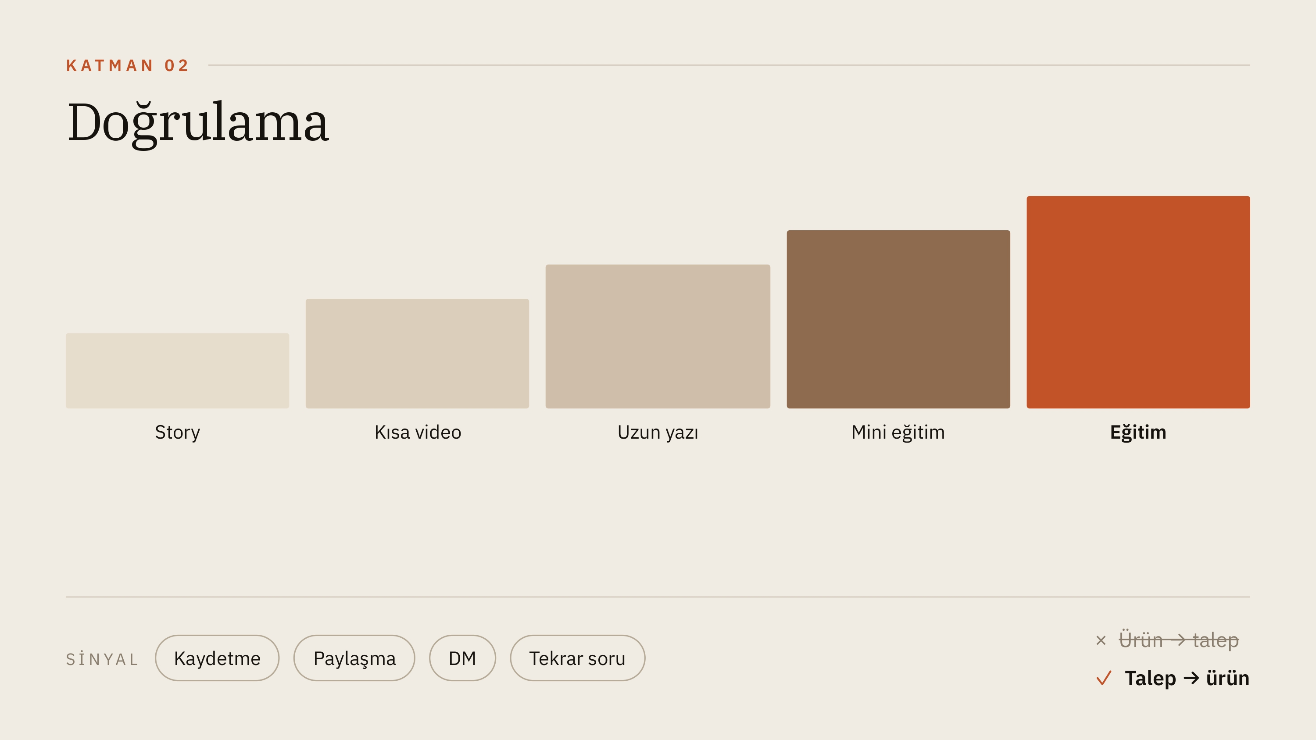The height and width of the screenshot is (740, 1316).
Task: Click the Kısa video label
Action: (418, 432)
